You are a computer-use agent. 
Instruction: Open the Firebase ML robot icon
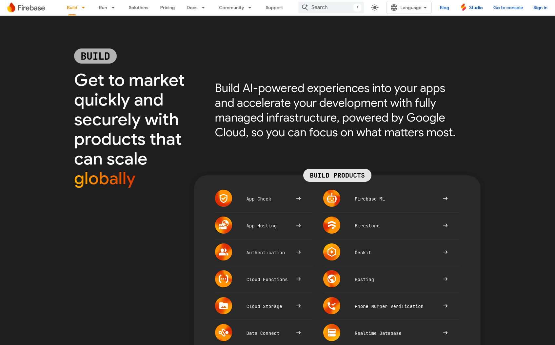[332, 199]
